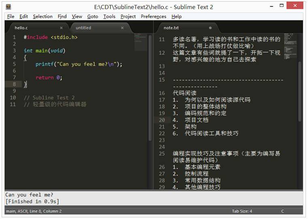Click the '[Finished in 0.9s]' build output
308x219 pixels.
click(x=32, y=202)
